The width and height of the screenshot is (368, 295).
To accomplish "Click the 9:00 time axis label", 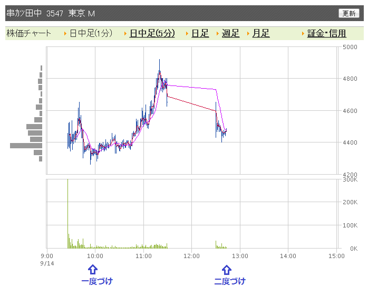I will [x=47, y=256].
